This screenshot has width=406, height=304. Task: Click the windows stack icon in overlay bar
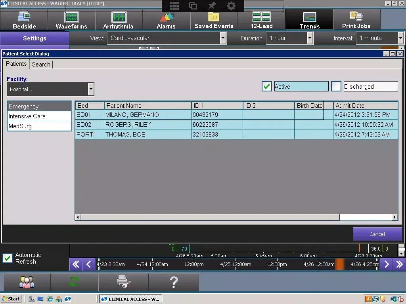pos(193,6)
